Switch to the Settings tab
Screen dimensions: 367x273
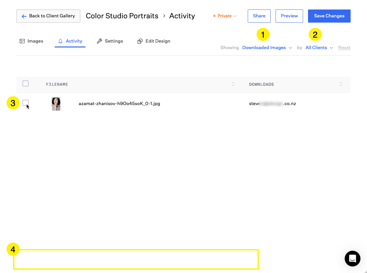(113, 41)
